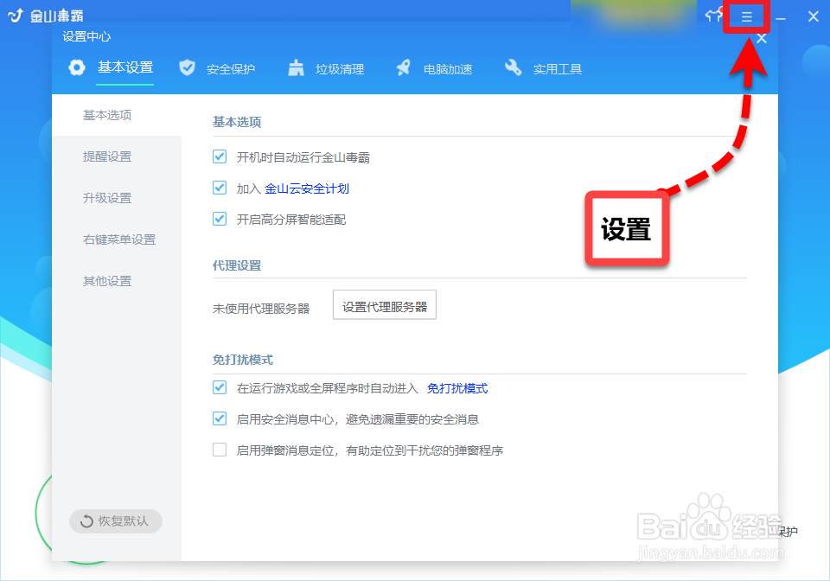Select 右键菜单设置 in the sidebar
Screen dimensions: 830x581
[117, 239]
